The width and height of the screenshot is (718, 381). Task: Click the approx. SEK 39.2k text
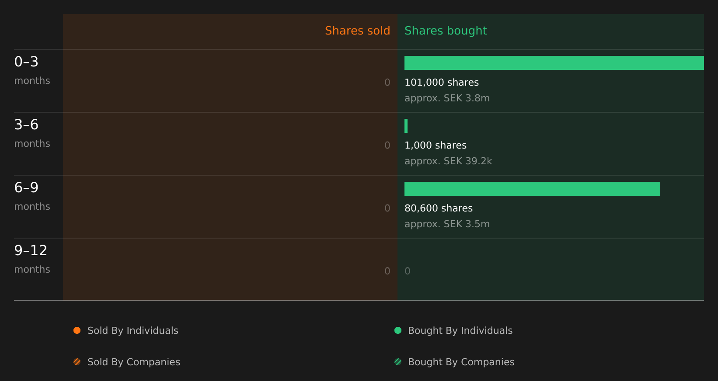(448, 161)
